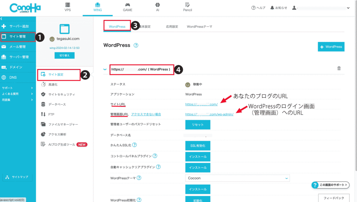Expand the サポート section in sidebar

point(17,88)
